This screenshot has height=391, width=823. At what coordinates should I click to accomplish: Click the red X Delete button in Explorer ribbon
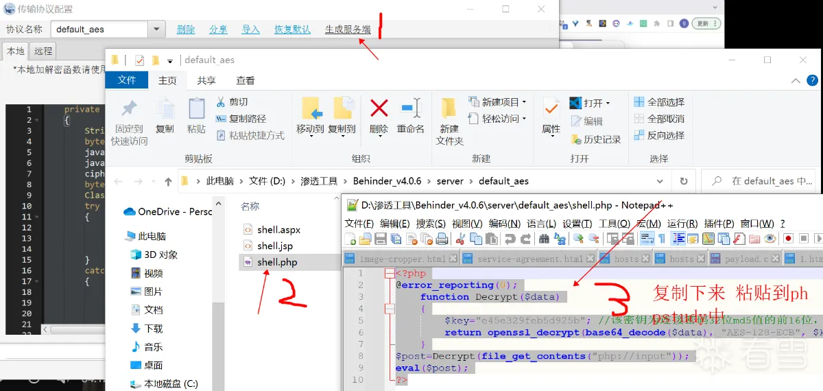[x=379, y=116]
